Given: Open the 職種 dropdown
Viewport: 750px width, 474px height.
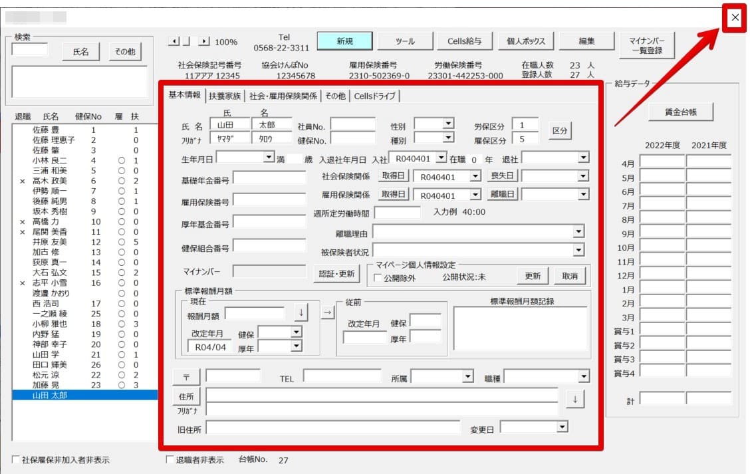Looking at the screenshot, I should [x=584, y=376].
